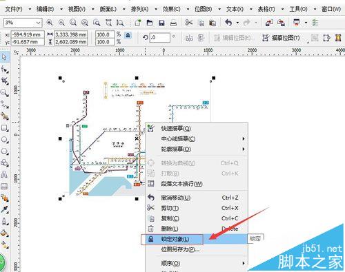Screen dimensions: 345x272
Task: Open the undo history dropdown arrow
Action: tap(237, 23)
